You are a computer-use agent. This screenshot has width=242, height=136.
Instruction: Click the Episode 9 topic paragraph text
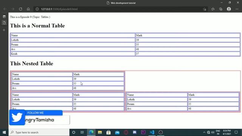point(30,17)
